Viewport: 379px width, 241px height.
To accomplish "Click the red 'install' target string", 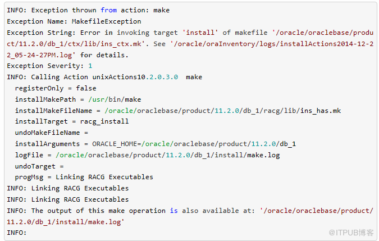I will point(200,33).
